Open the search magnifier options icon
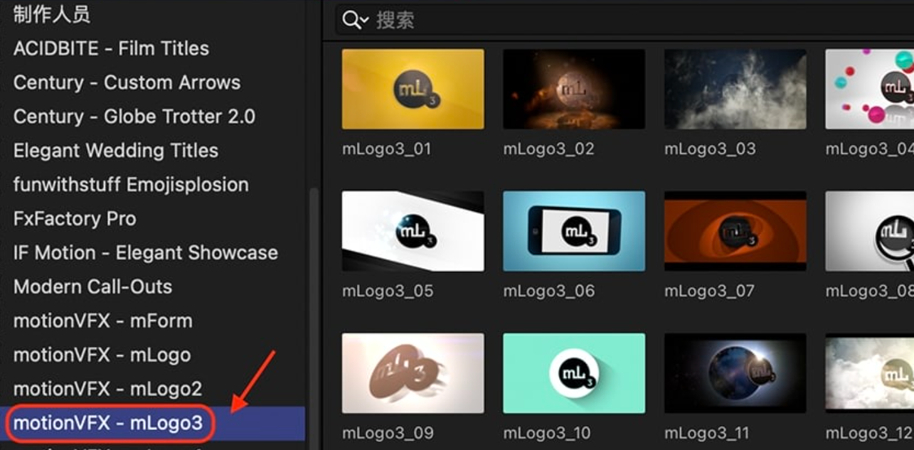 [x=355, y=21]
